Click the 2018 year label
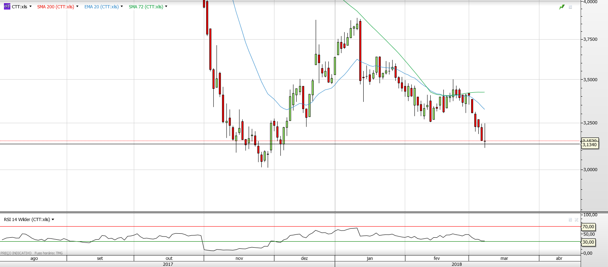Screen dimensions: 608x267 point(456,264)
